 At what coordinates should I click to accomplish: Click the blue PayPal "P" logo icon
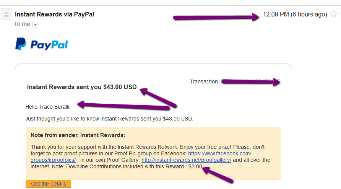point(21,44)
